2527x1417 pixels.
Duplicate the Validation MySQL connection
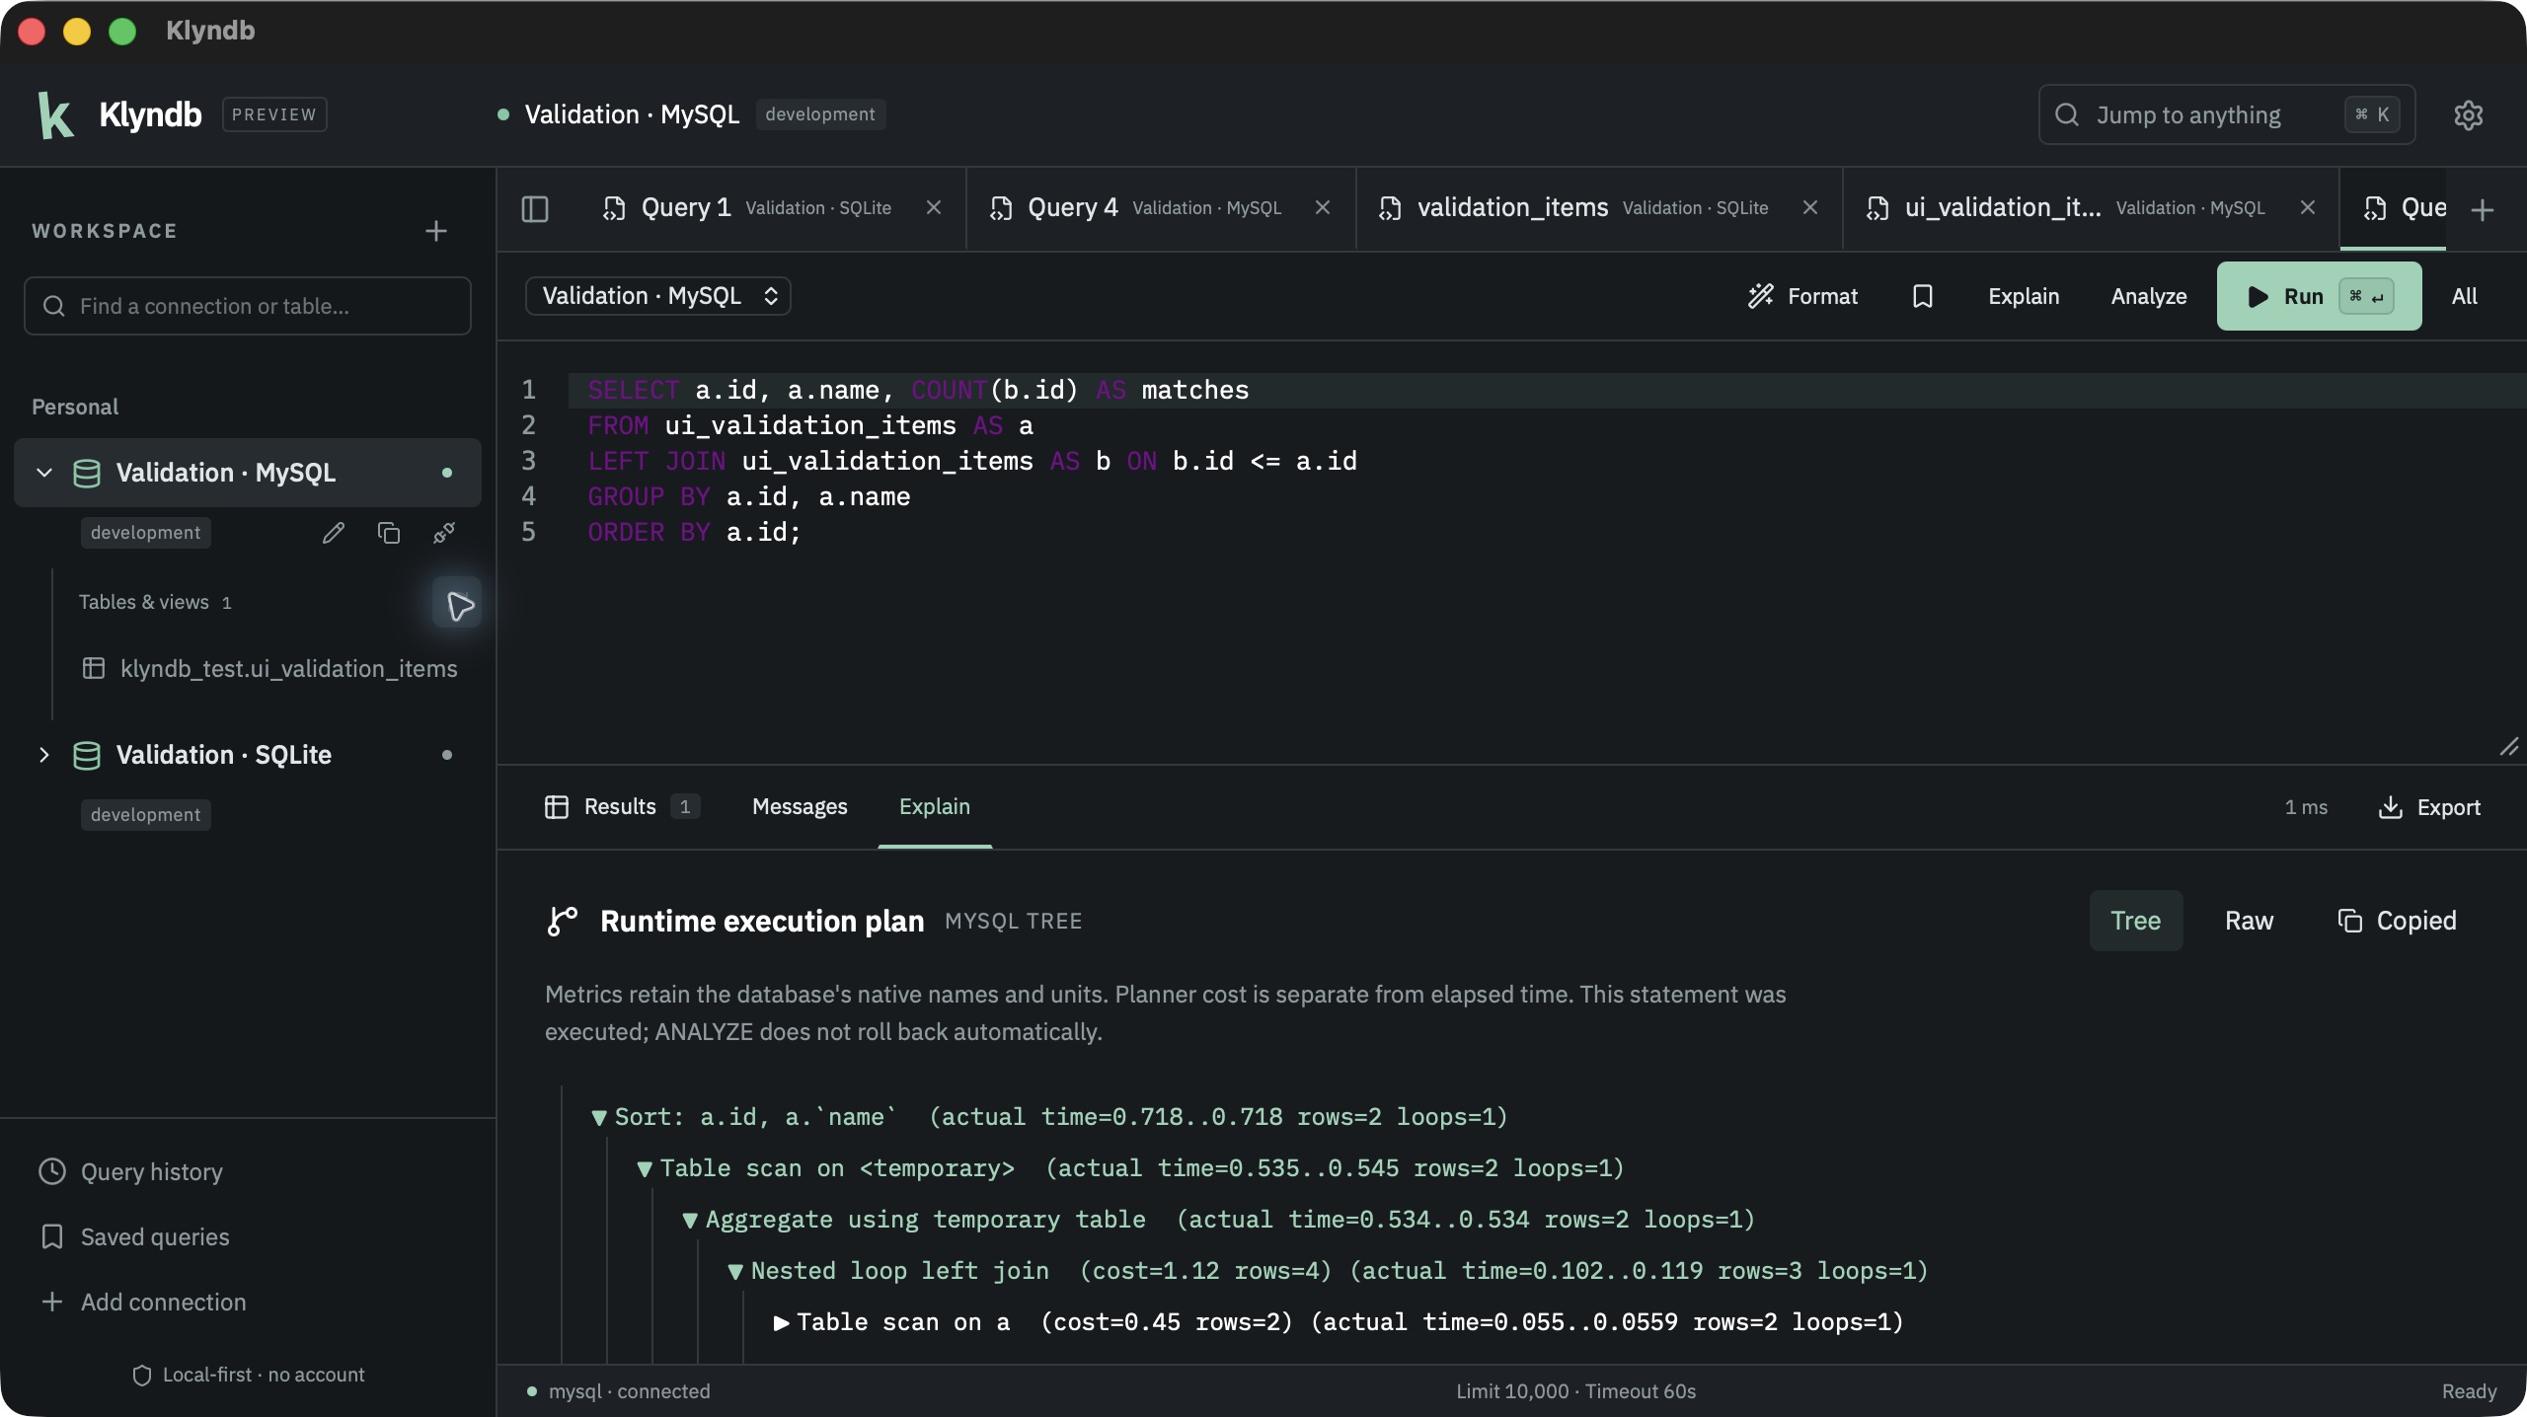(389, 533)
